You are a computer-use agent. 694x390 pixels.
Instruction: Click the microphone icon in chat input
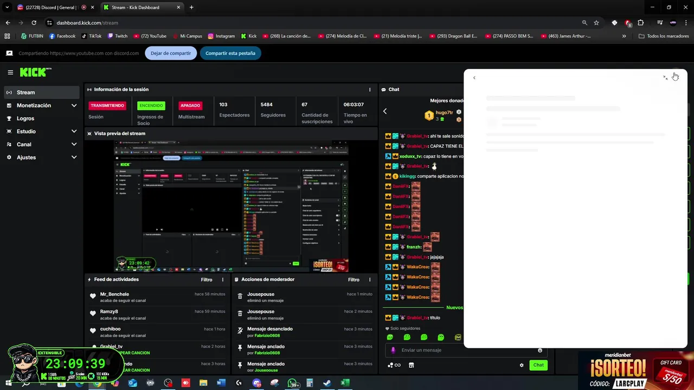(x=393, y=350)
